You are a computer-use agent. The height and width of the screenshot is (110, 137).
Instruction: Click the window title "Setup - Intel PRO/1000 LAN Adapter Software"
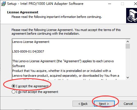tap(45, 4)
